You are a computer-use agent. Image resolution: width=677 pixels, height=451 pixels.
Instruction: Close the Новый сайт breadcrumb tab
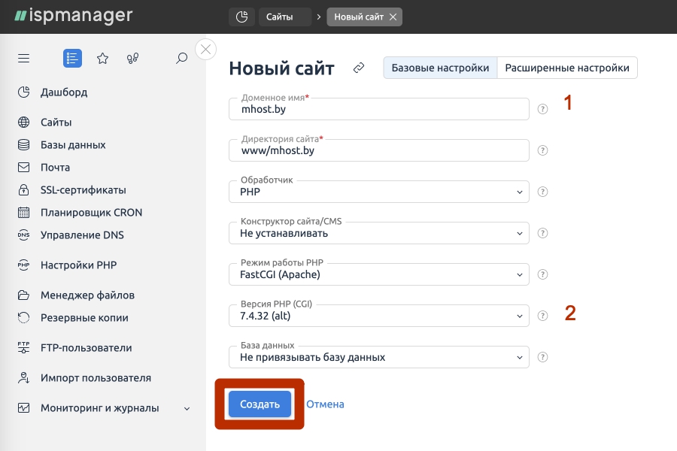(x=393, y=17)
